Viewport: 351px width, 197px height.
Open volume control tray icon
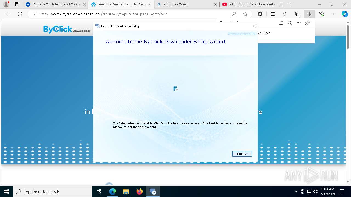pos(316,192)
